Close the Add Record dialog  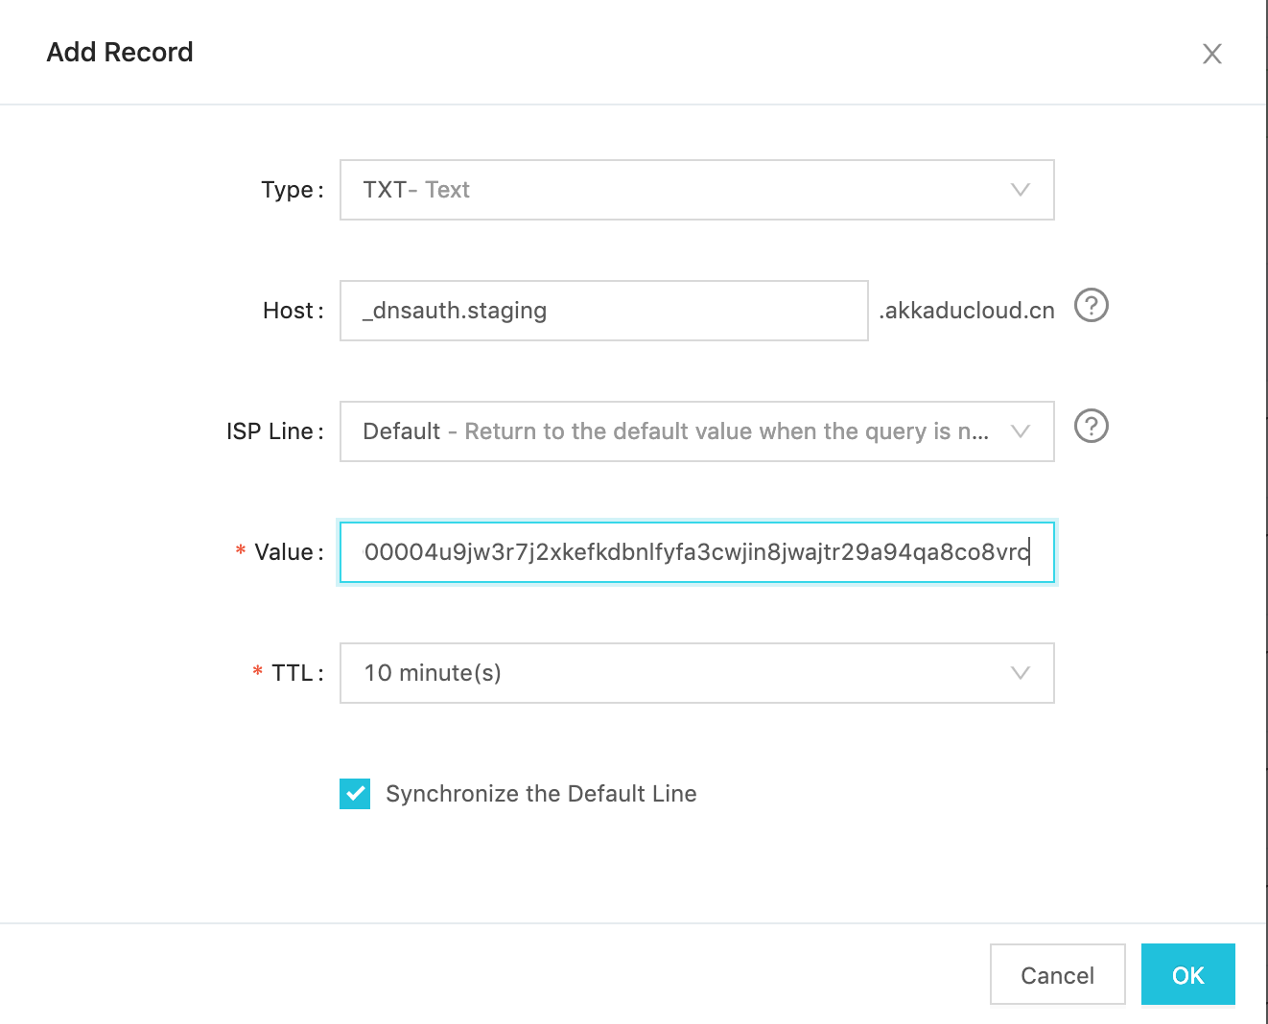tap(1212, 54)
